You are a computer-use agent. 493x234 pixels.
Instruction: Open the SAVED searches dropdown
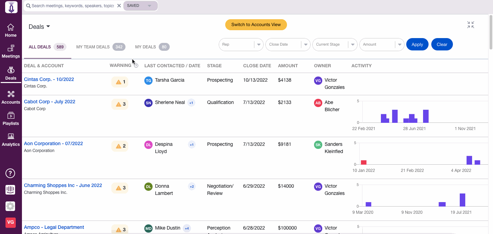pyautogui.click(x=140, y=6)
